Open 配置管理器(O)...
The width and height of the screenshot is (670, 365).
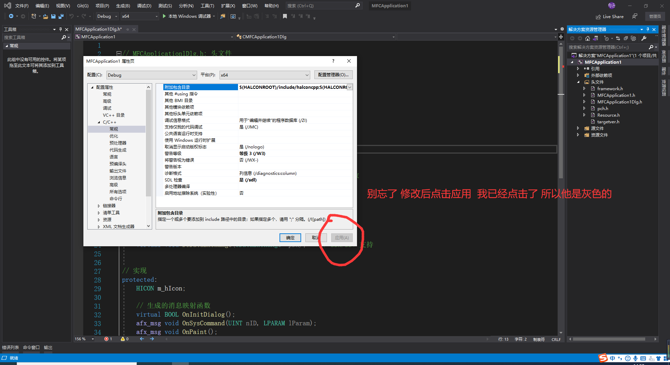pyautogui.click(x=333, y=75)
